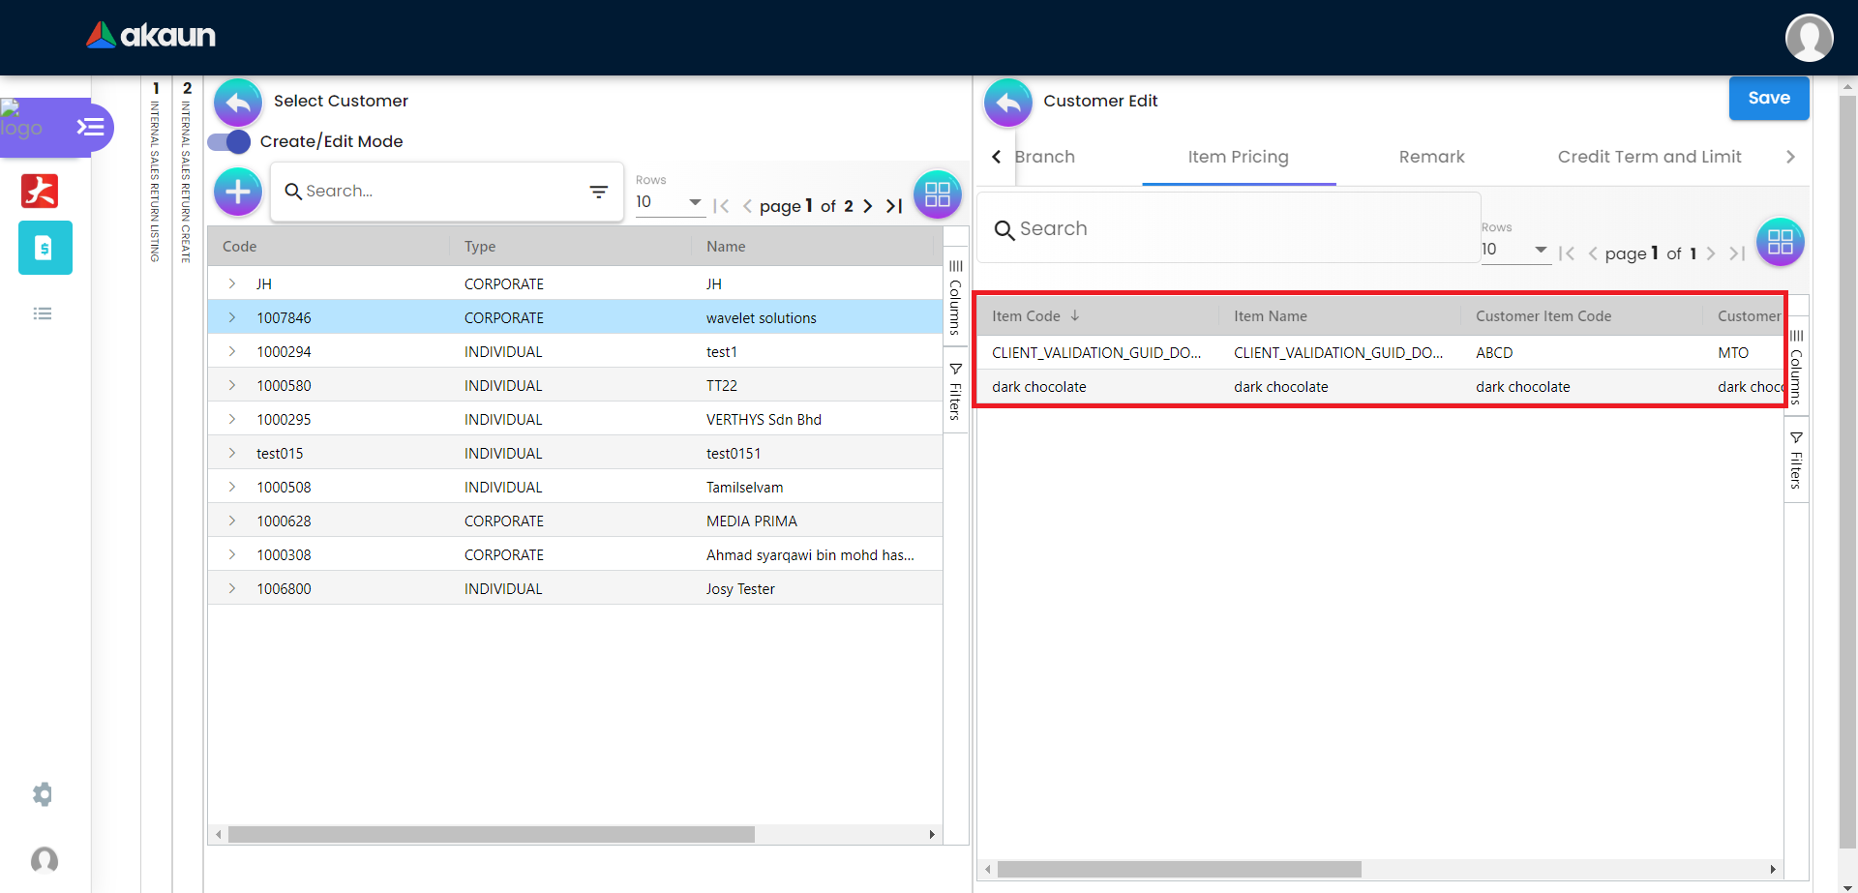Switch to the Remark tab
The image size is (1858, 893).
[x=1431, y=157]
